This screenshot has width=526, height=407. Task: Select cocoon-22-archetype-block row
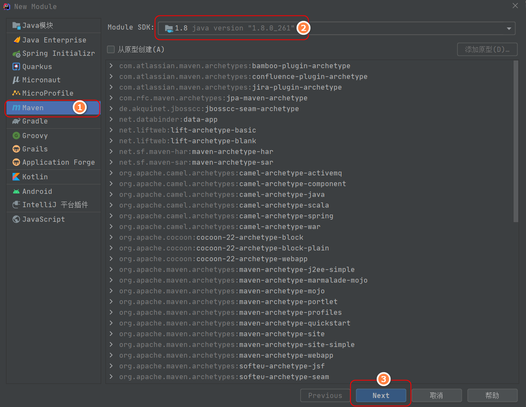(x=310, y=237)
